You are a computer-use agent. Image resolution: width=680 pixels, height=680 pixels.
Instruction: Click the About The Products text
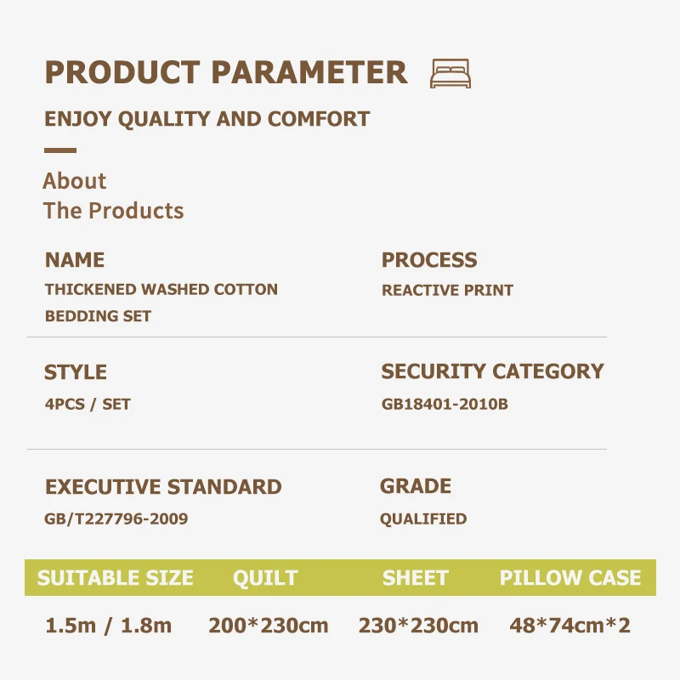pos(113,195)
